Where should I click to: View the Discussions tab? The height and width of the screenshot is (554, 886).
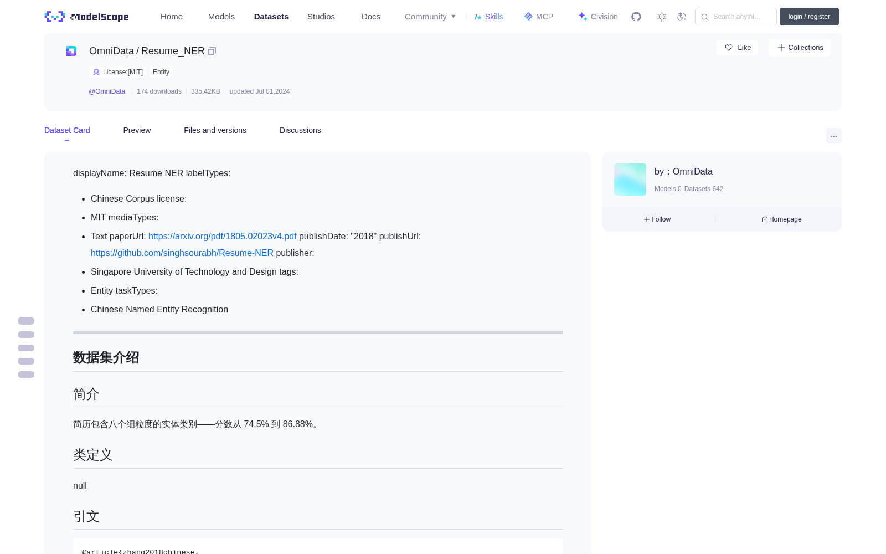pyautogui.click(x=300, y=130)
